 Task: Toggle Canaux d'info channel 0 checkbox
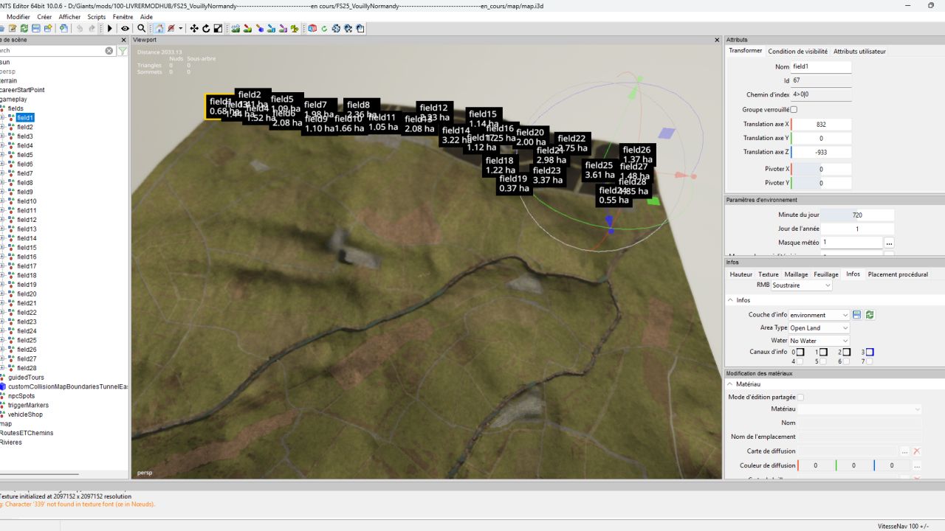click(x=800, y=352)
